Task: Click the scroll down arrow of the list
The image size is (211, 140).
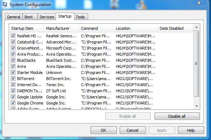Action: coord(197,106)
